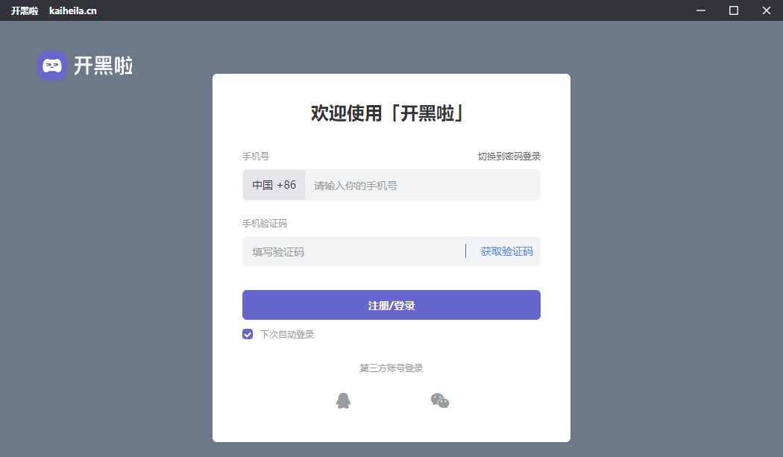Click the 开黑啦 brand text beside the logo
The height and width of the screenshot is (457, 783).
[x=103, y=66]
